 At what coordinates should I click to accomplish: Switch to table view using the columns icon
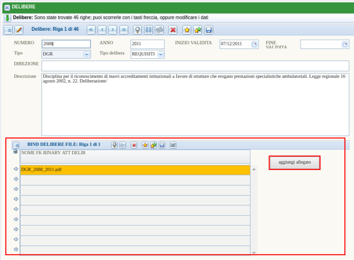[148, 30]
